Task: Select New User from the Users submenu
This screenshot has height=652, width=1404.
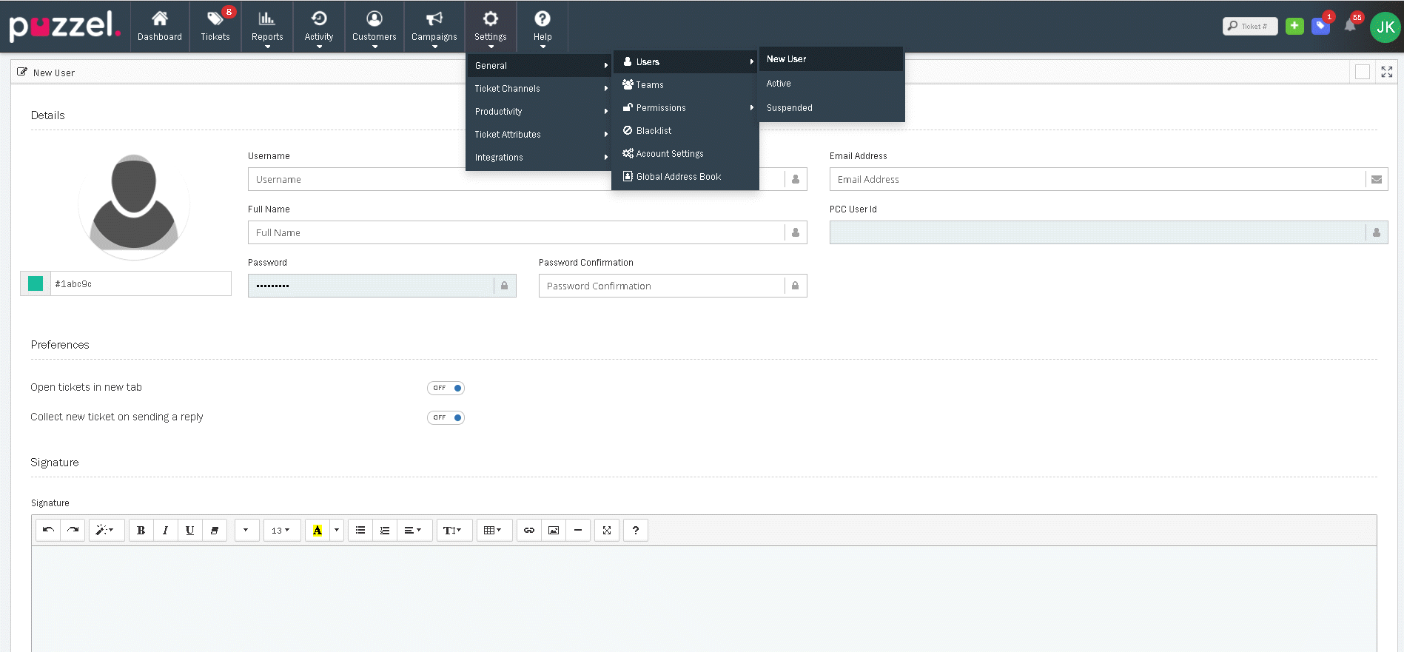Action: (x=787, y=59)
